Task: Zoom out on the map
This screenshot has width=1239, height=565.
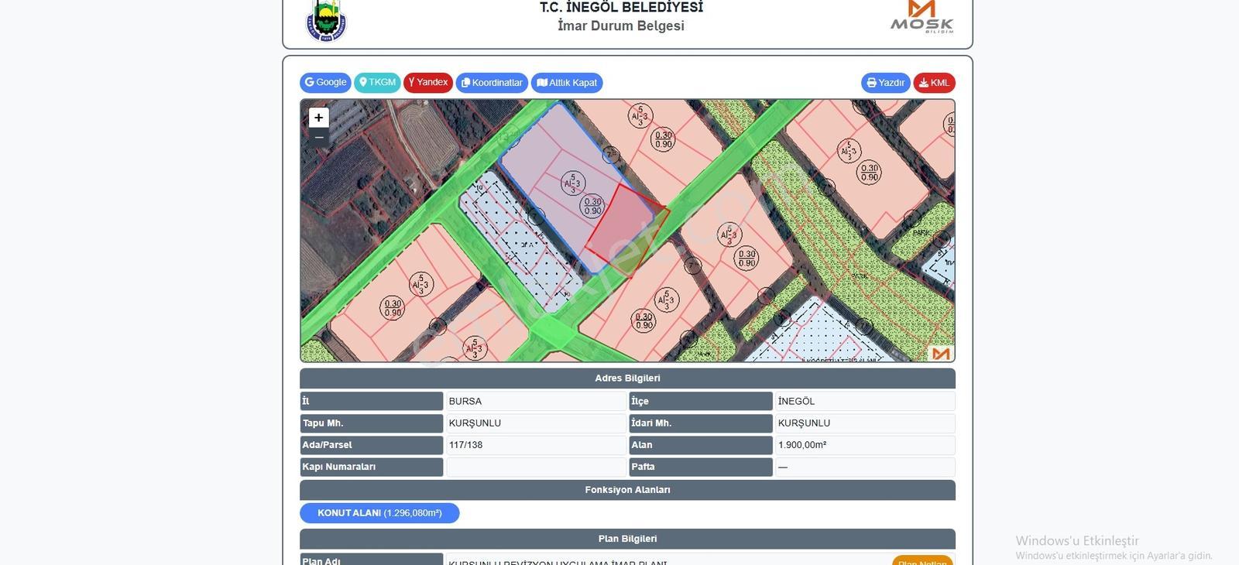Action: click(x=318, y=137)
